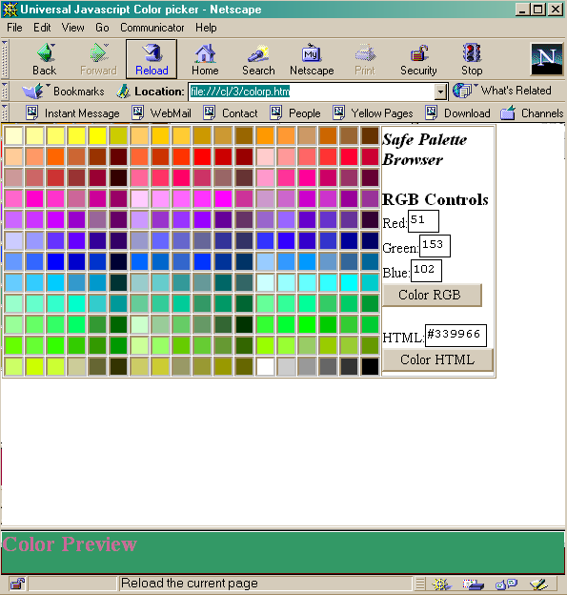Click the Color RGB button
567x595 pixels.
point(432,295)
